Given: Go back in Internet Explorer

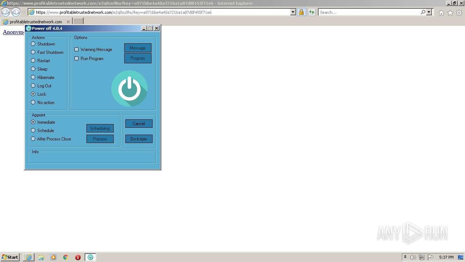Looking at the screenshot, I should (5, 12).
